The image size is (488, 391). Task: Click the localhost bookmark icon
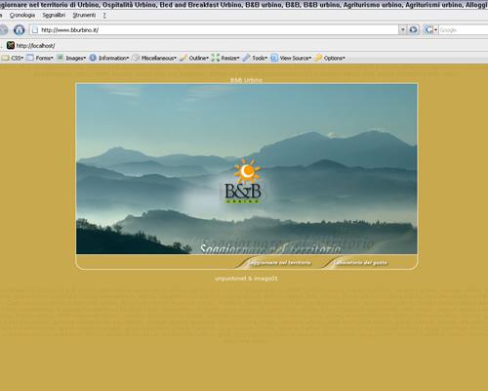click(11, 45)
